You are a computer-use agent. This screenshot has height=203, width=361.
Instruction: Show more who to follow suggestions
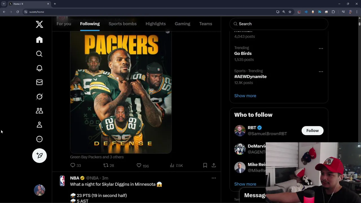[245, 184]
